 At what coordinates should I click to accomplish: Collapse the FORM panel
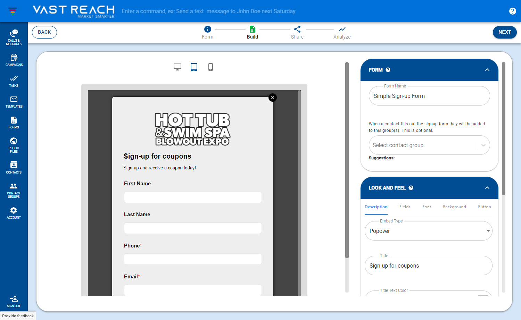(487, 70)
